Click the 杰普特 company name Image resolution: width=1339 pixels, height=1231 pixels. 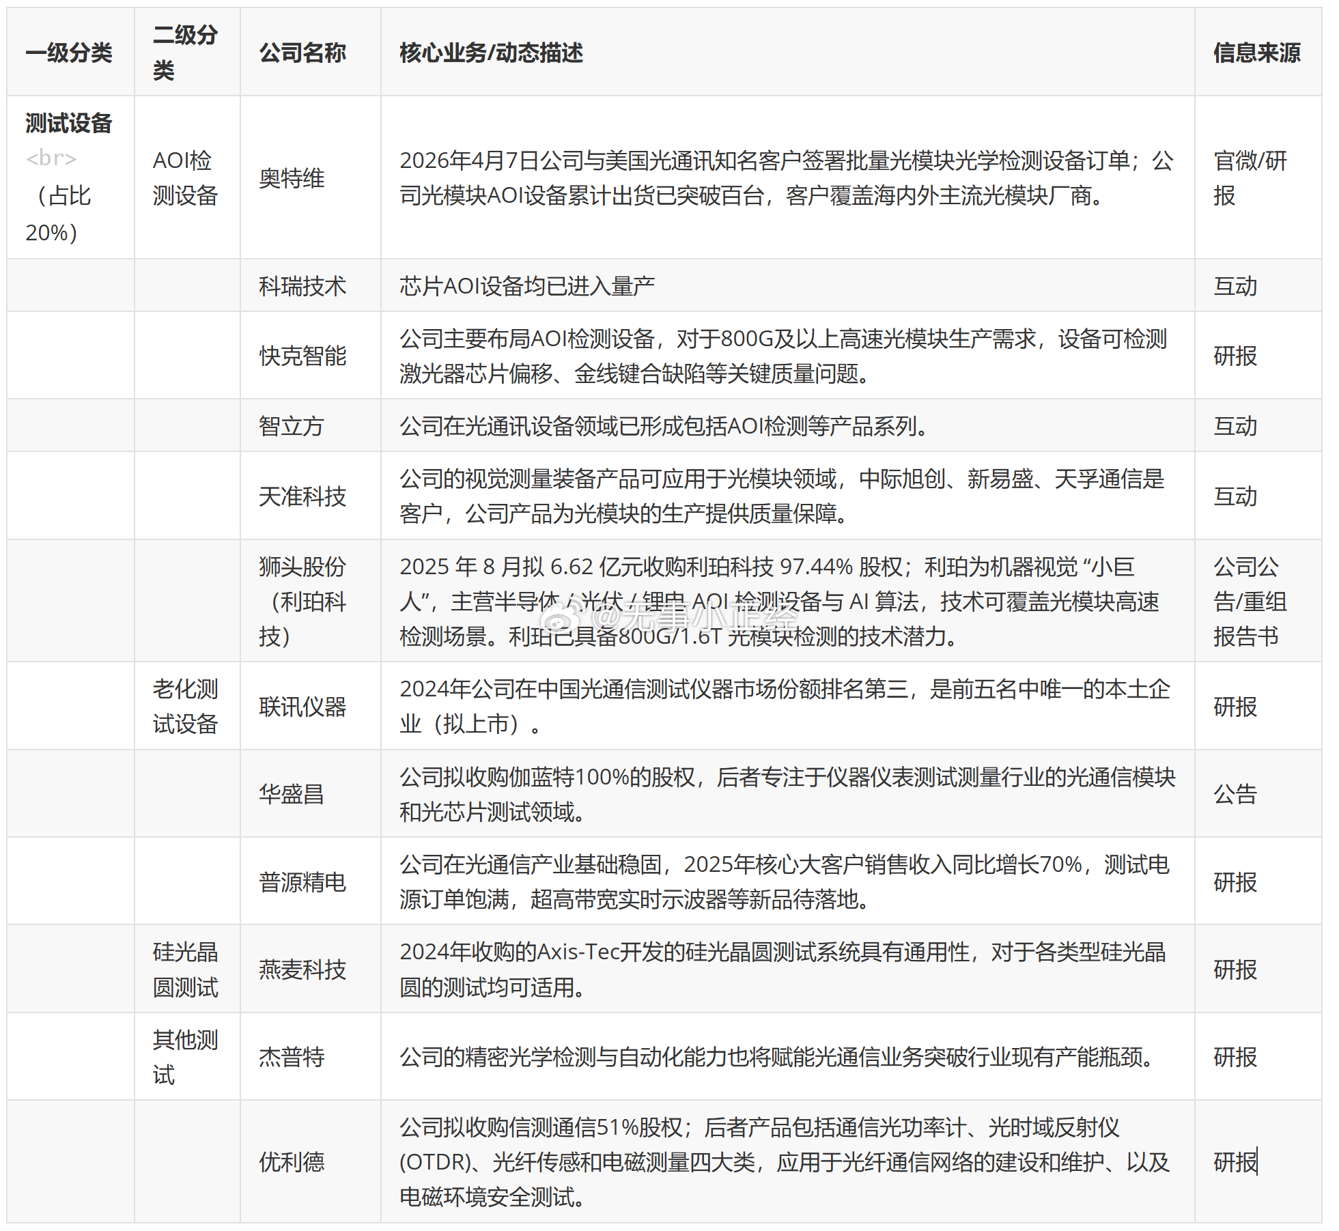tap(292, 1057)
